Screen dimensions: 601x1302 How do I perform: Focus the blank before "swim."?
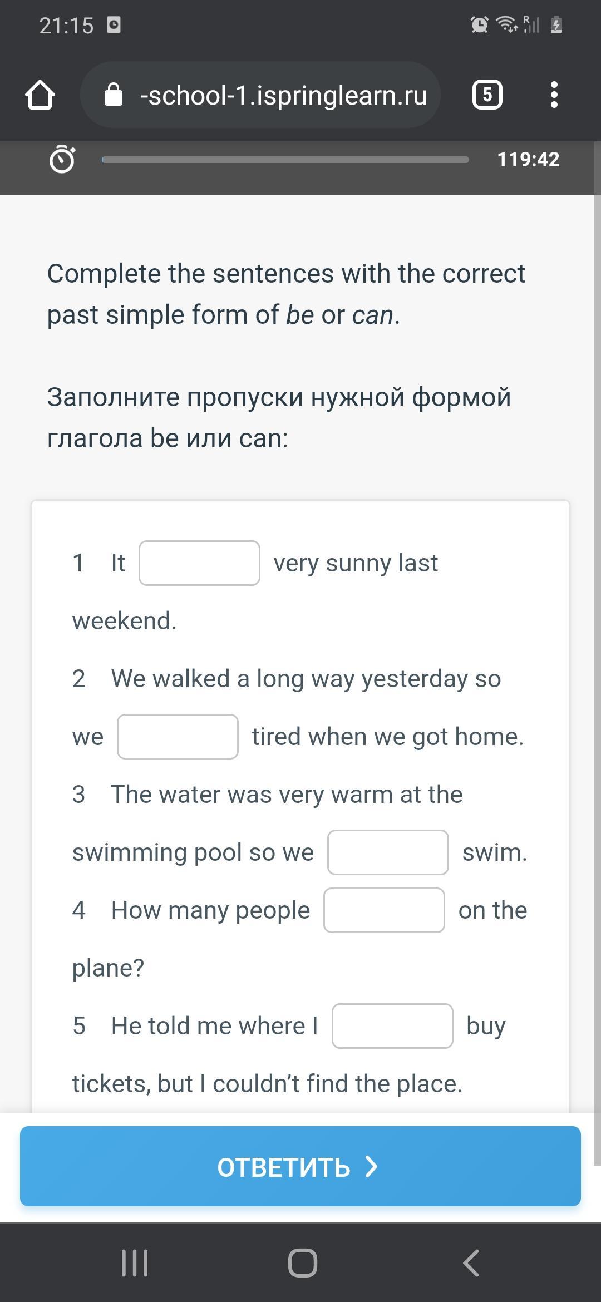[x=388, y=852]
